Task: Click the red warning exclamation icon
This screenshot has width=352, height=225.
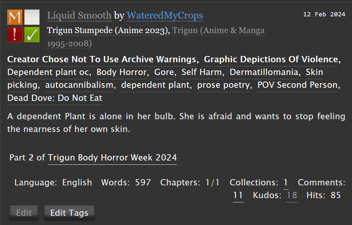Action: click(15, 35)
